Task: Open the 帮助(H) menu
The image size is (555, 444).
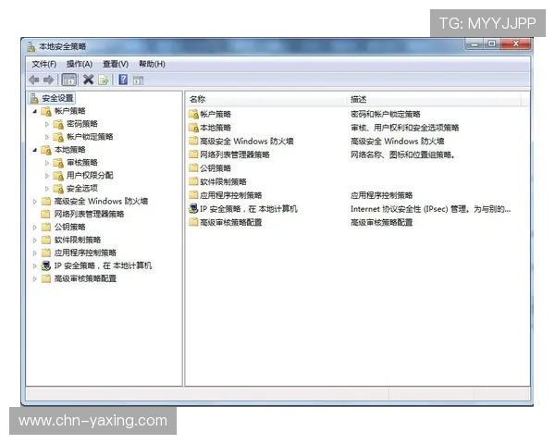Action: 152,64
